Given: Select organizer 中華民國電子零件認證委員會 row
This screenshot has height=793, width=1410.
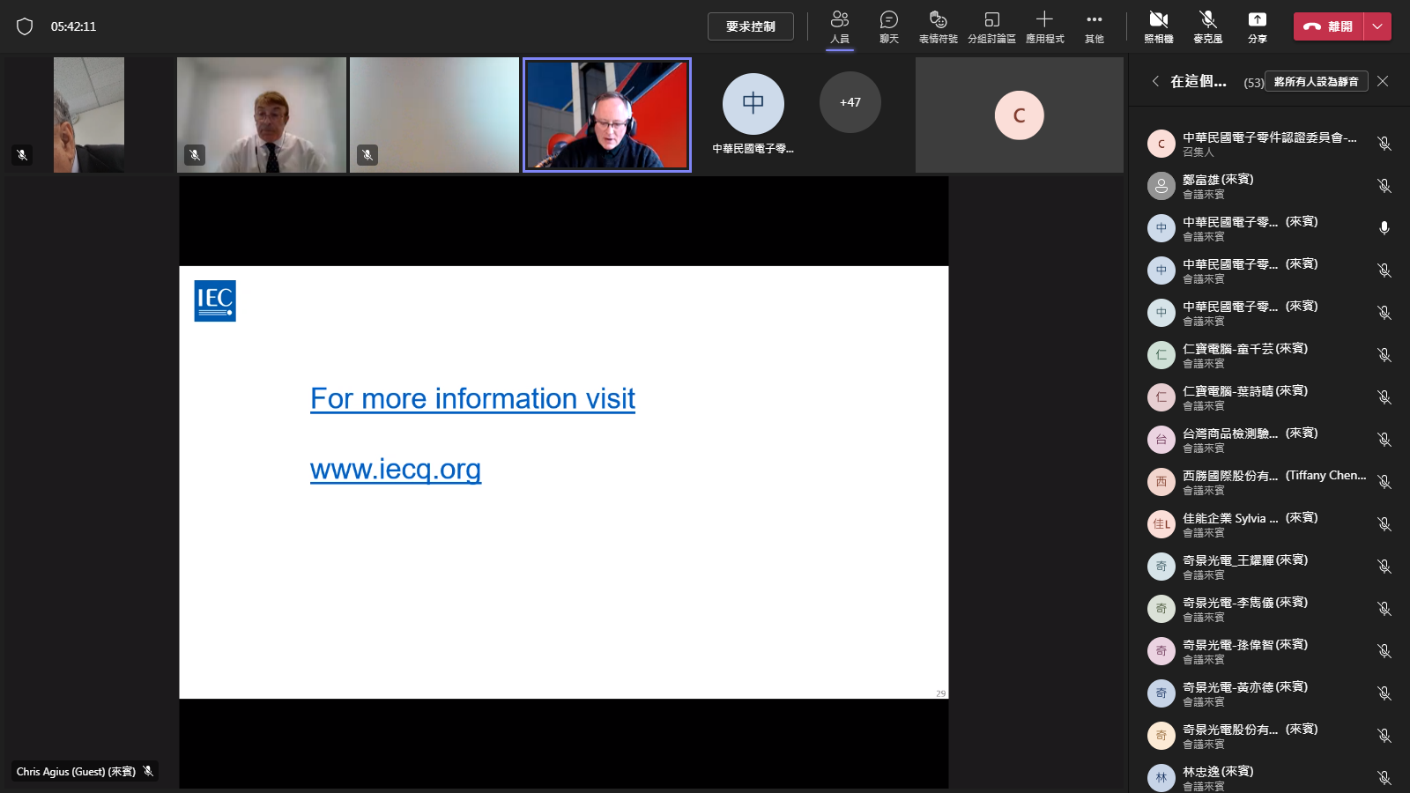Looking at the screenshot, I should click(x=1269, y=144).
